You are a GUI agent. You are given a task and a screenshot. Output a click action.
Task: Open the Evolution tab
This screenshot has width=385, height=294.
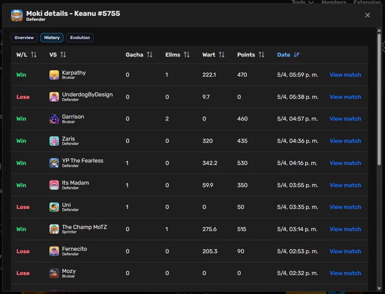pos(80,37)
